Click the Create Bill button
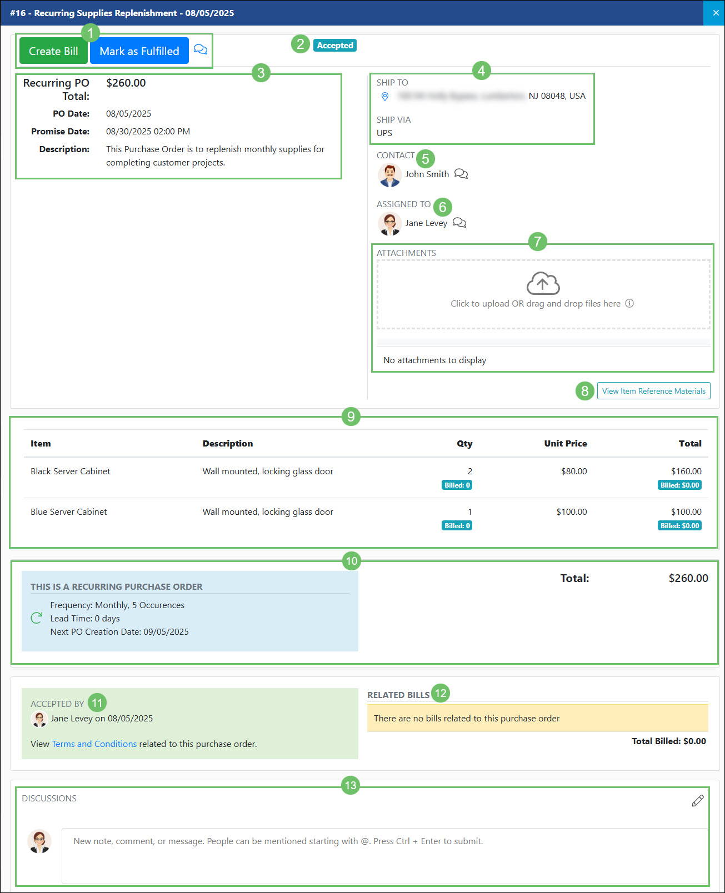The image size is (725, 893). 53,51
